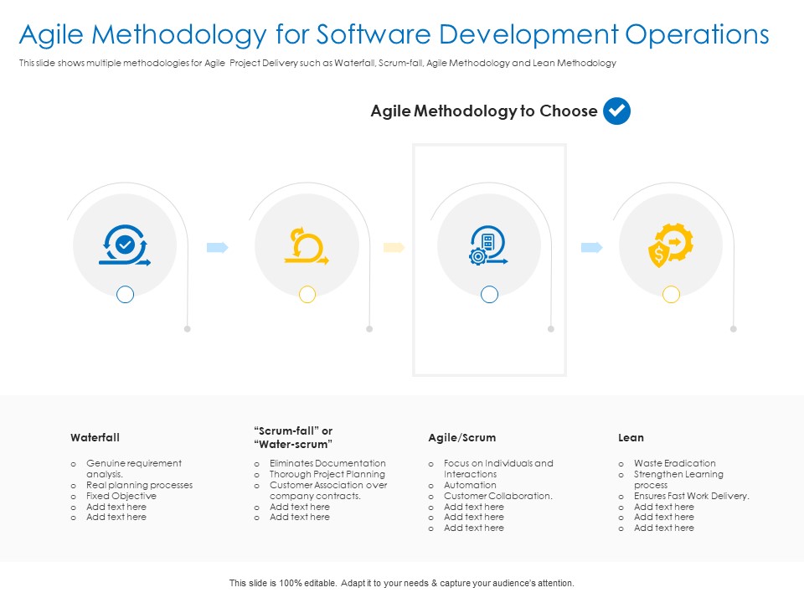Image resolution: width=804 pixels, height=603 pixels.
Task: Click 'Customer Association over company contracts.' bullet
Action: (x=328, y=490)
